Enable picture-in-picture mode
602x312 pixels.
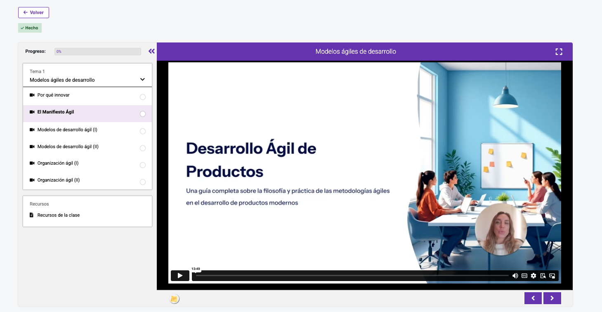[x=552, y=276]
